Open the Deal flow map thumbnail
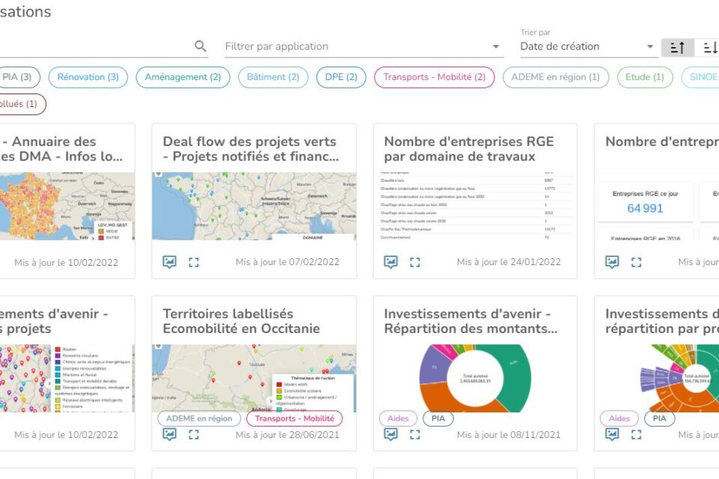 pyautogui.click(x=254, y=207)
